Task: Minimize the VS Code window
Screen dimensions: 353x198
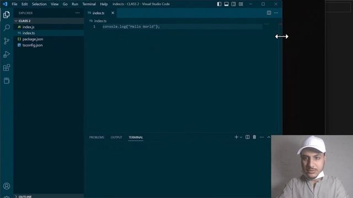Action: [250, 4]
